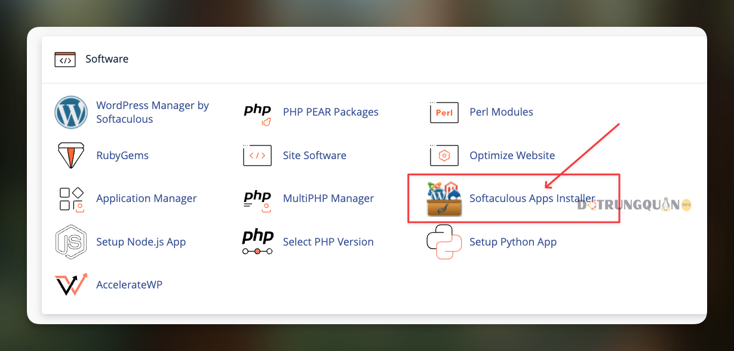Collapse the Software section via its title
This screenshot has width=734, height=351.
107,59
